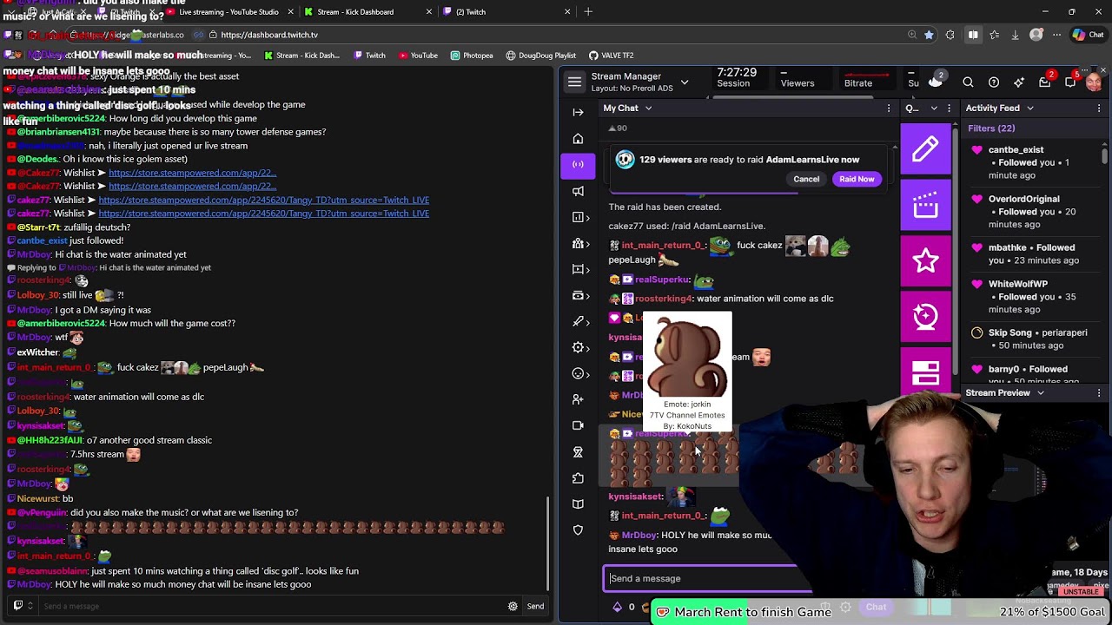
Task: Open the Community people sidebar icon
Action: [x=581, y=244]
